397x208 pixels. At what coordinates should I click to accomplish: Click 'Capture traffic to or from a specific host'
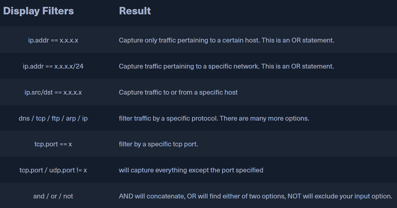point(178,92)
